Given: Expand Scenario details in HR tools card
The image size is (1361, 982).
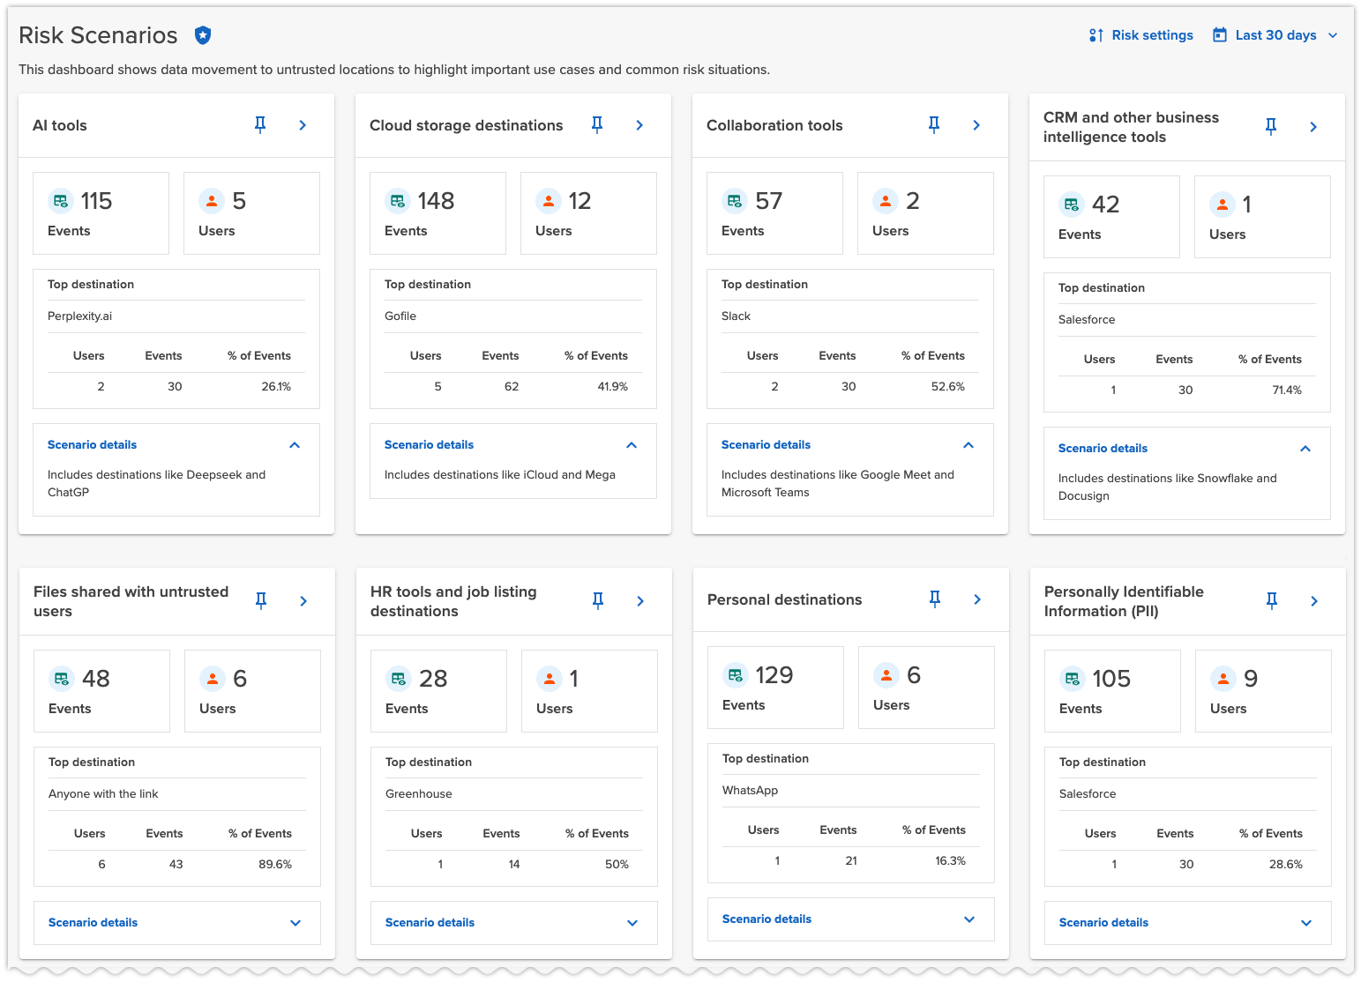Looking at the screenshot, I should (632, 923).
